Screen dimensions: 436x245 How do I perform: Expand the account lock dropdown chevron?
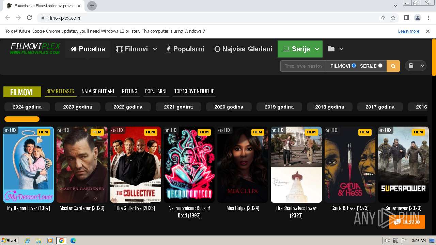[422, 66]
